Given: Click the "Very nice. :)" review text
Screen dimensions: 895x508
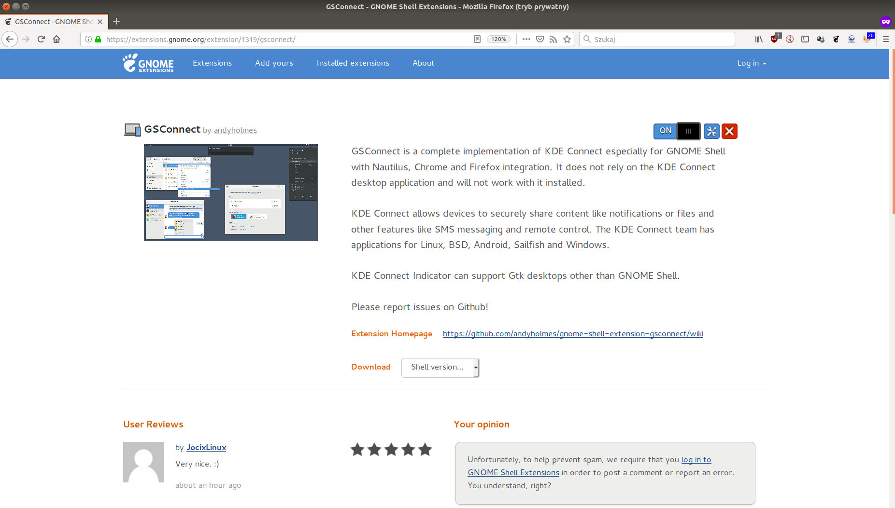Looking at the screenshot, I should point(197,464).
